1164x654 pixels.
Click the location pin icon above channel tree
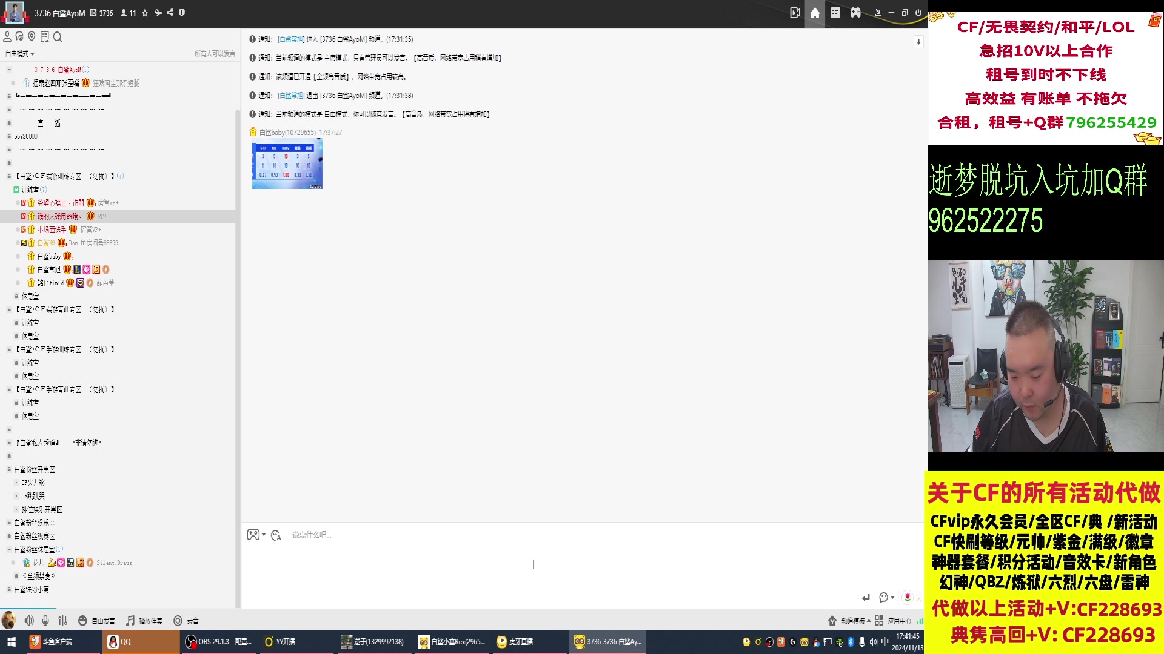click(32, 37)
